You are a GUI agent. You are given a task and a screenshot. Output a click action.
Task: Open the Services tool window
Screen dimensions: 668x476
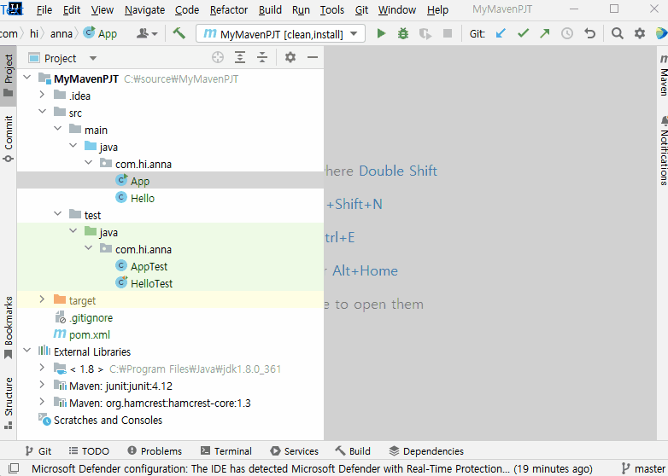click(x=295, y=451)
